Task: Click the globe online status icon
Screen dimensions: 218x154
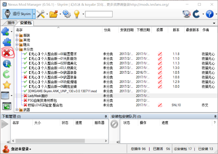Action: (186, 14)
